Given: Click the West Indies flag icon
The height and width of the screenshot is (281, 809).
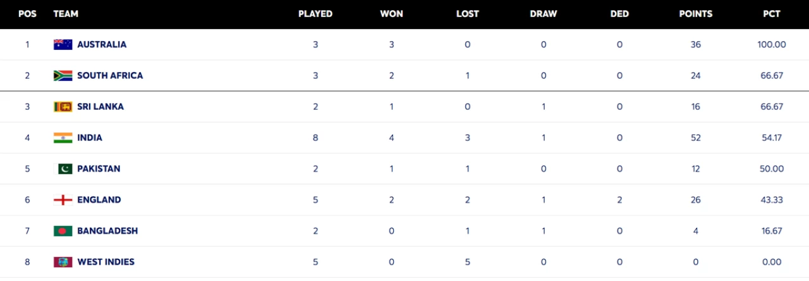Looking at the screenshot, I should click(63, 262).
